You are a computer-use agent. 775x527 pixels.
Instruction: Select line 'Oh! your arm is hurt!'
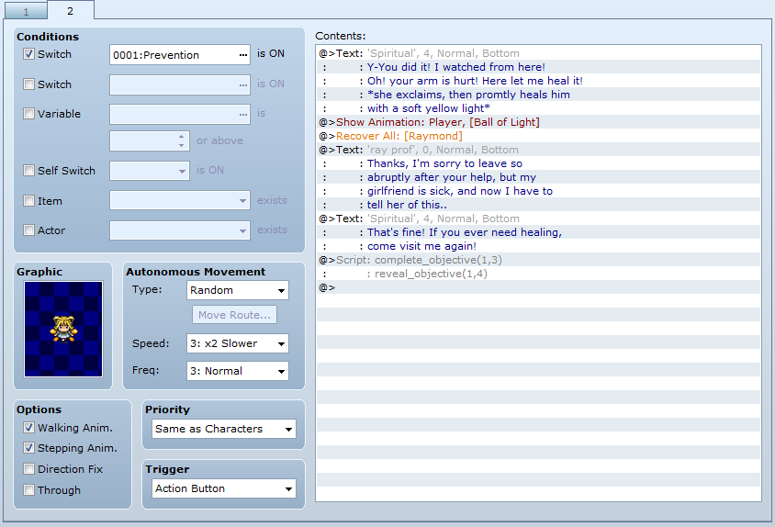point(538,81)
